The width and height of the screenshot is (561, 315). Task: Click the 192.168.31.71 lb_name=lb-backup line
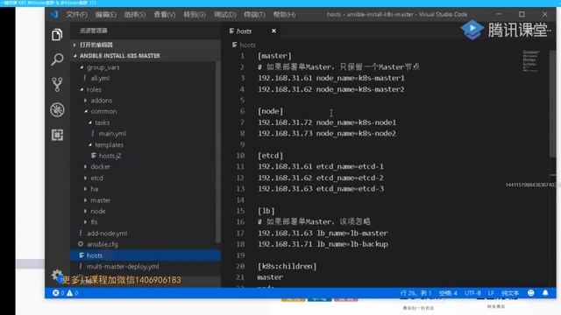(323, 244)
